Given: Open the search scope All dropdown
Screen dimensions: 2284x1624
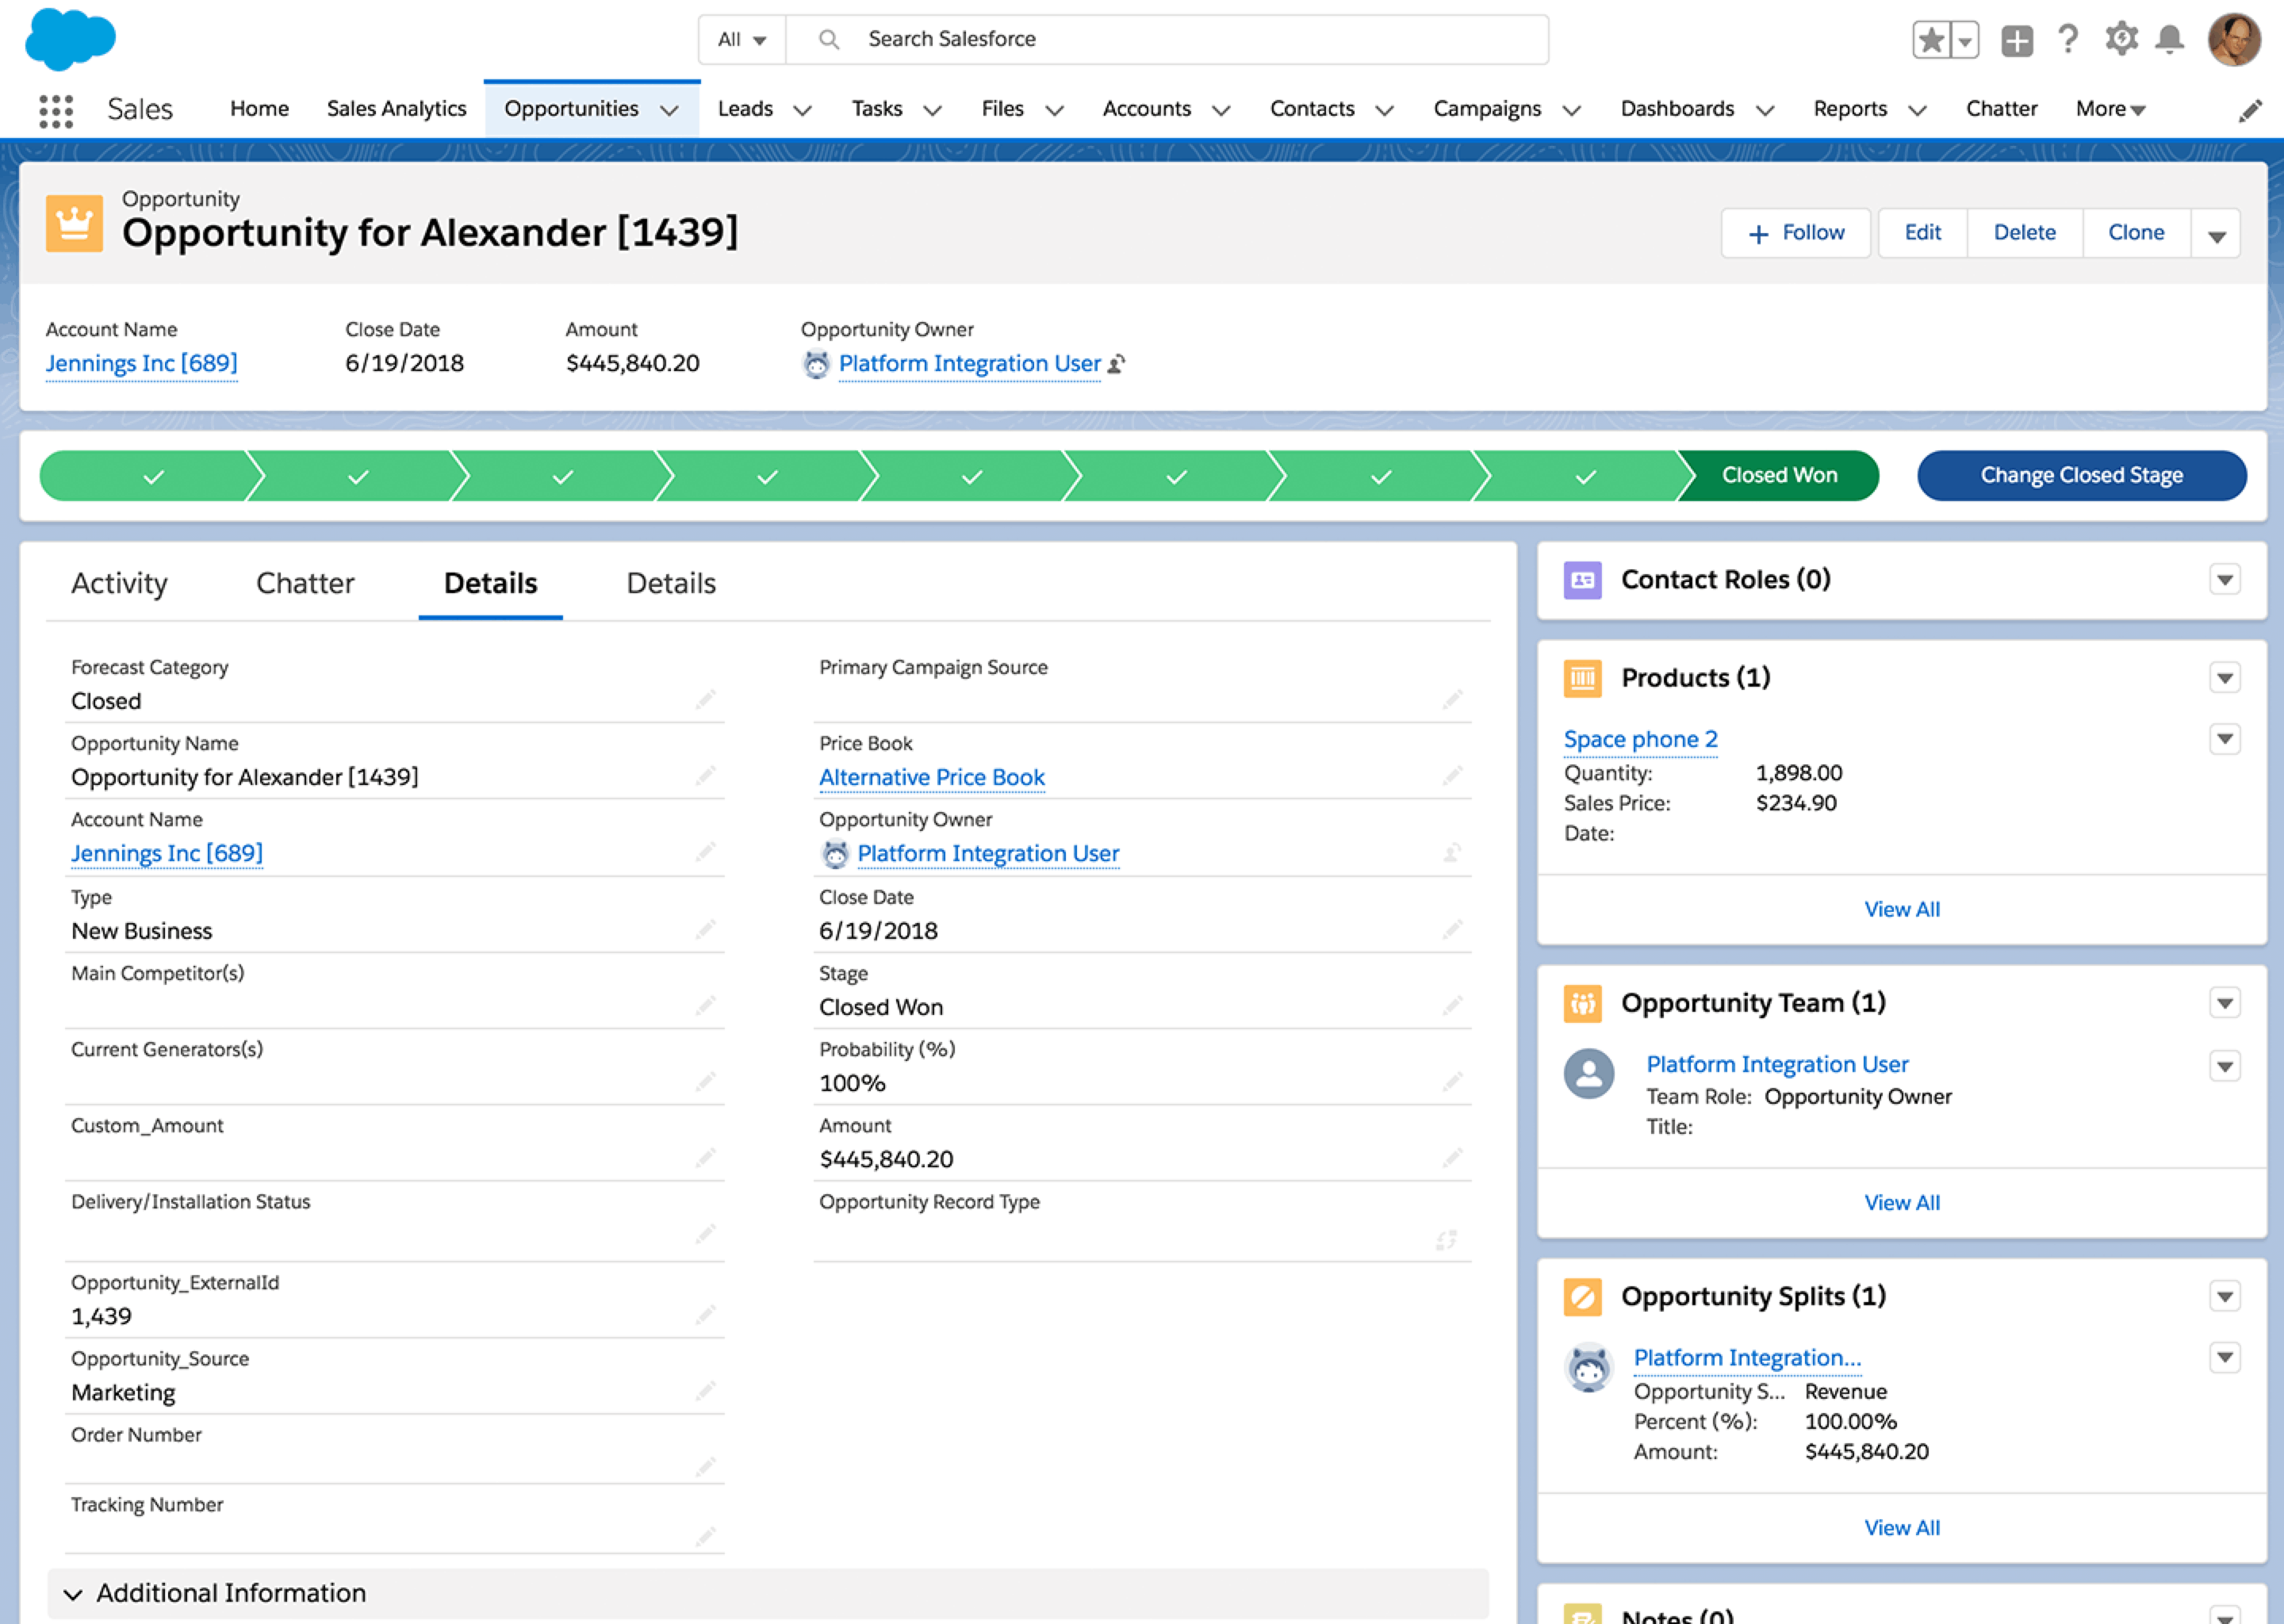Looking at the screenshot, I should pos(741,40).
